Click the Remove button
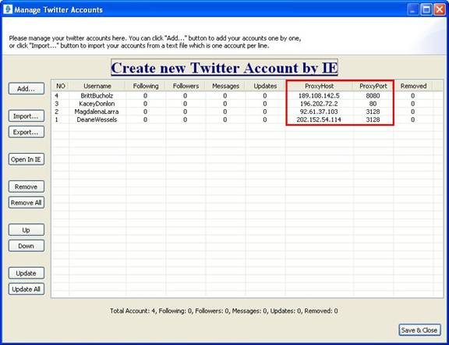449x345 pixels. (27, 187)
